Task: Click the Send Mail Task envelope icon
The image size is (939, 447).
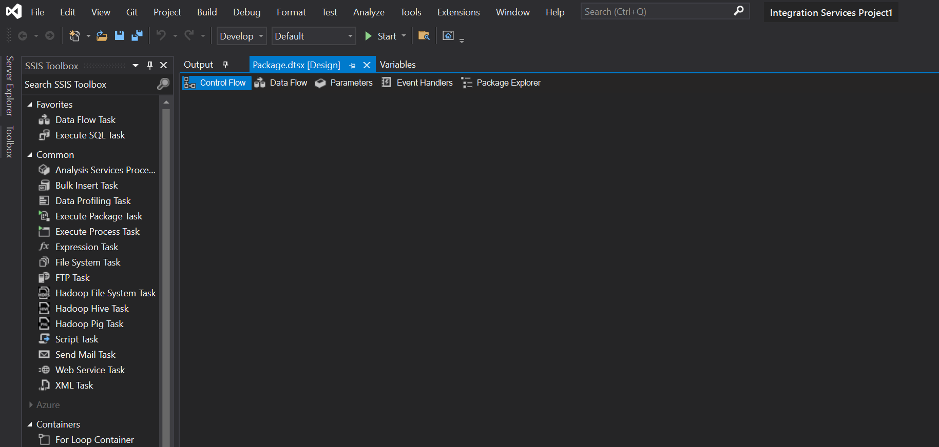Action: coord(44,355)
